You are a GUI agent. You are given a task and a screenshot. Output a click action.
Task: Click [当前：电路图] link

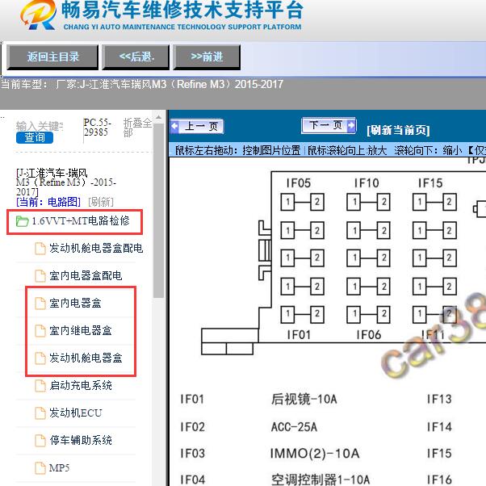click(48, 202)
